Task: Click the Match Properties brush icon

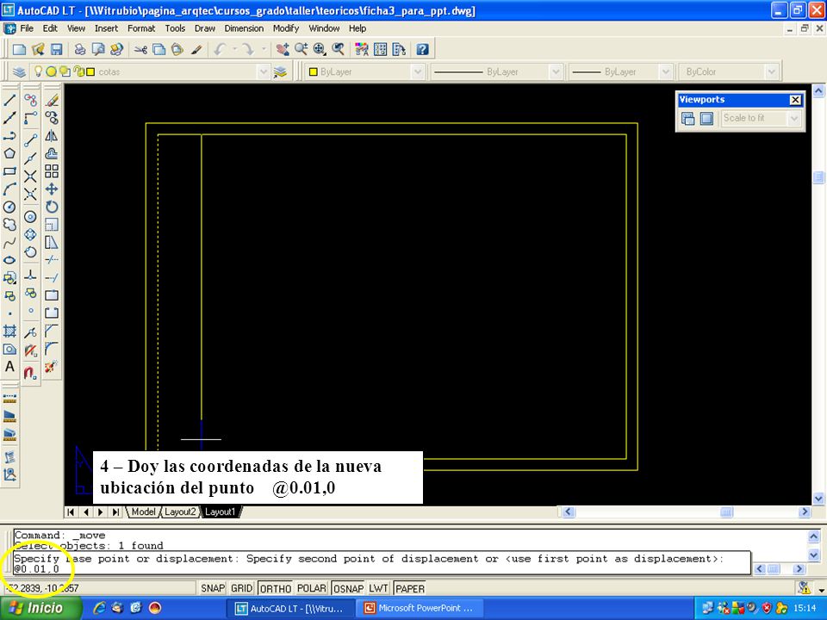Action: [196, 50]
